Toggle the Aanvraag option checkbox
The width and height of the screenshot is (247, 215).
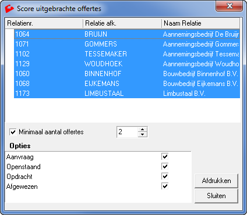[x=165, y=156]
